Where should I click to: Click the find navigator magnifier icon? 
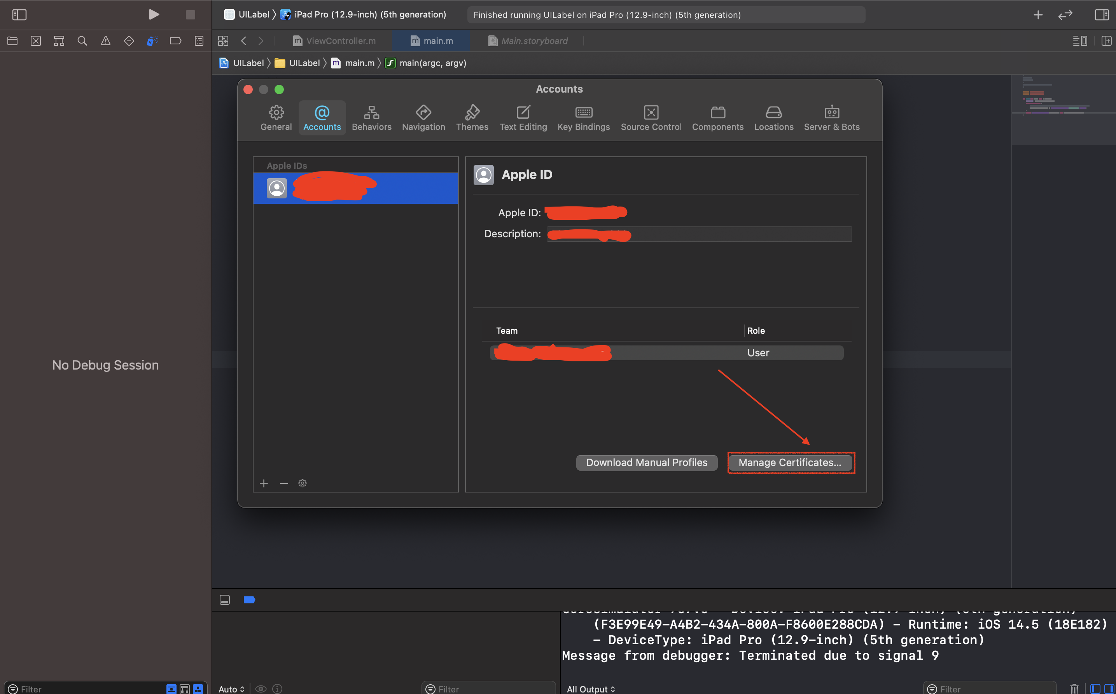[82, 41]
